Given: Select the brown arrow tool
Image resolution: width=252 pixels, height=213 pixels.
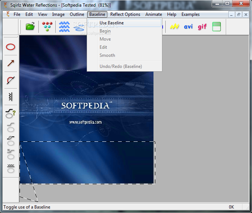Looking at the screenshot, I should coord(11,63).
